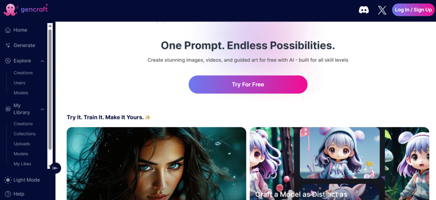Screen dimensions: 436x200
Task: Open the woman portrait thumbnail card
Action: (156, 163)
